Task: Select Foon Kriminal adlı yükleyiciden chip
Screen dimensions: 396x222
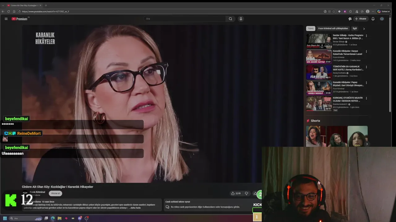Action: [333, 28]
